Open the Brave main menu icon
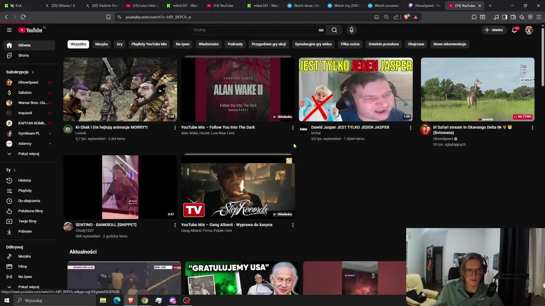The width and height of the screenshot is (545, 306). click(x=539, y=17)
